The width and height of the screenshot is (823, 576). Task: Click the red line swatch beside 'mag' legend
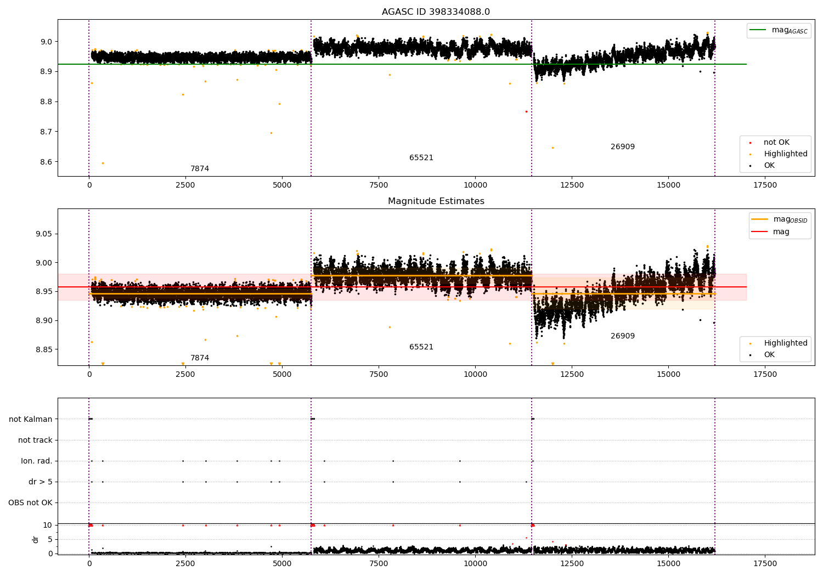point(759,232)
